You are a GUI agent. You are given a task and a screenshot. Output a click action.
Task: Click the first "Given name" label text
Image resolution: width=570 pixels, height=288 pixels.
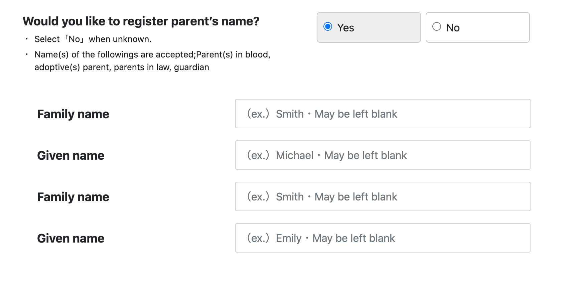point(70,155)
